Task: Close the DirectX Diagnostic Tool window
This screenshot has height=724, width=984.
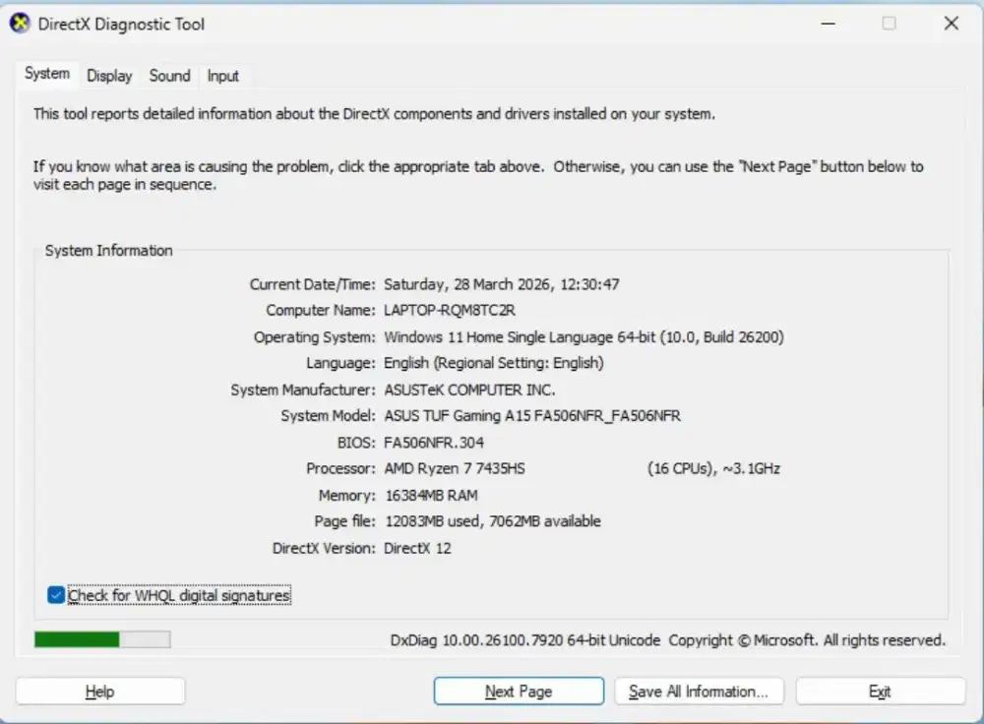Action: click(x=951, y=23)
